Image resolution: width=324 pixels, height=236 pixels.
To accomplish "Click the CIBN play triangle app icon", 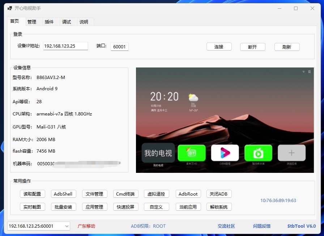I will pos(225,153).
